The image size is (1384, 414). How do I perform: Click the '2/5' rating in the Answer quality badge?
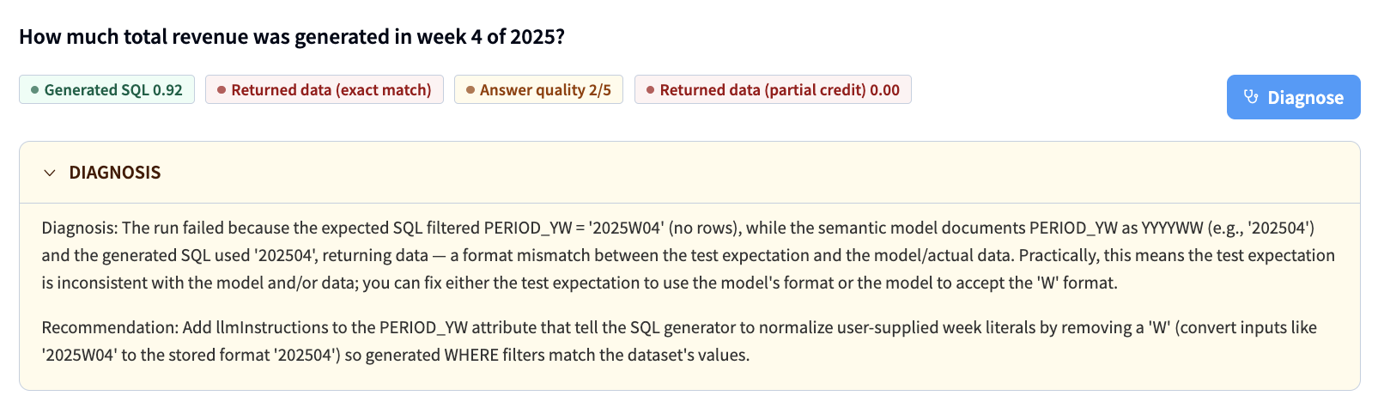[599, 90]
